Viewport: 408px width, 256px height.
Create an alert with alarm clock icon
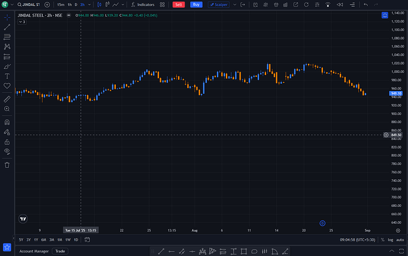click(x=255, y=5)
